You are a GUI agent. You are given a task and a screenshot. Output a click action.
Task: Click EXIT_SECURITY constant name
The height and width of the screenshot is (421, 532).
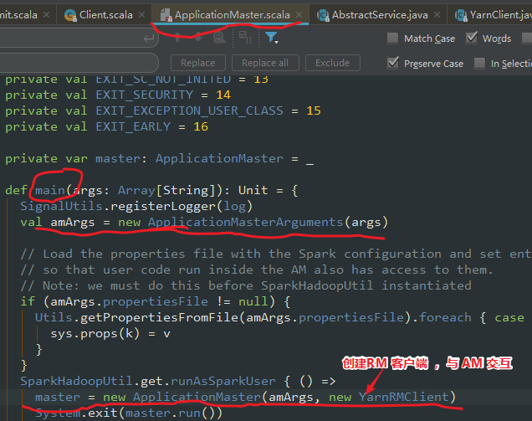[x=145, y=95]
